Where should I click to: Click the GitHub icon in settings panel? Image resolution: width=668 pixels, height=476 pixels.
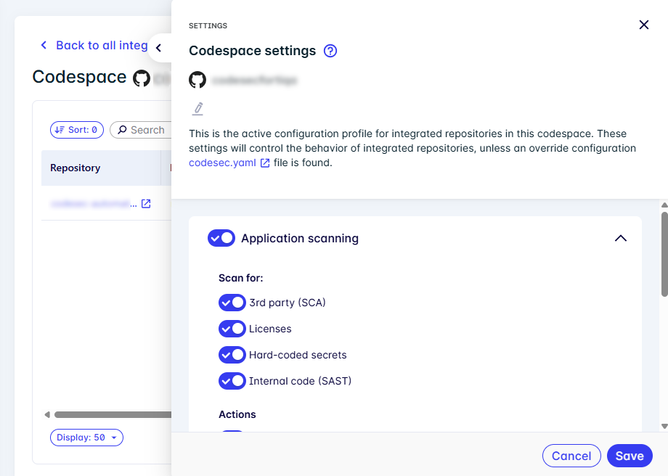pyautogui.click(x=197, y=80)
